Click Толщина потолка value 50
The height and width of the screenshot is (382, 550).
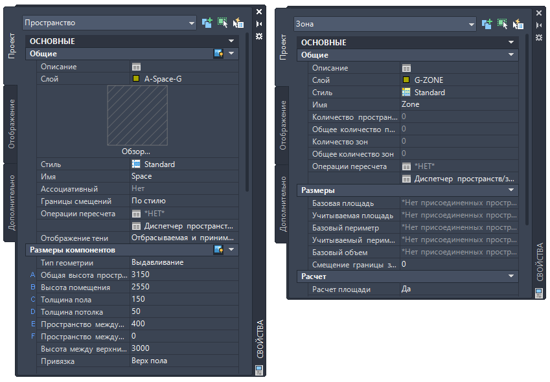coord(184,311)
